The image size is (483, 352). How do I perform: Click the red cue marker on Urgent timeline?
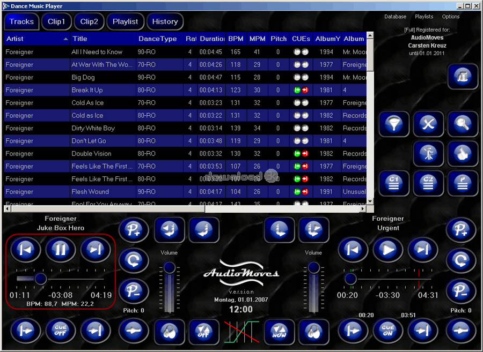[419, 279]
